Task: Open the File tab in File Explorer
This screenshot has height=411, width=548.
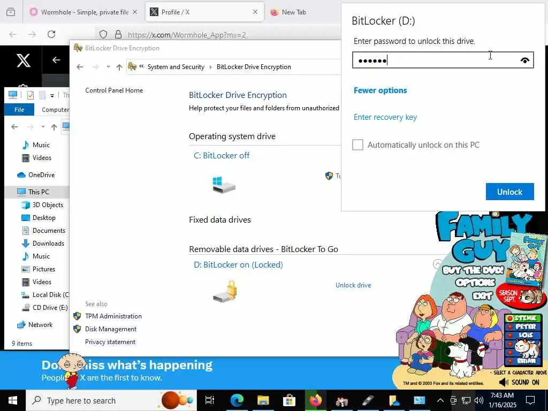Action: [19, 109]
